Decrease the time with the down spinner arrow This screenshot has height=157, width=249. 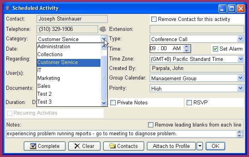187,51
